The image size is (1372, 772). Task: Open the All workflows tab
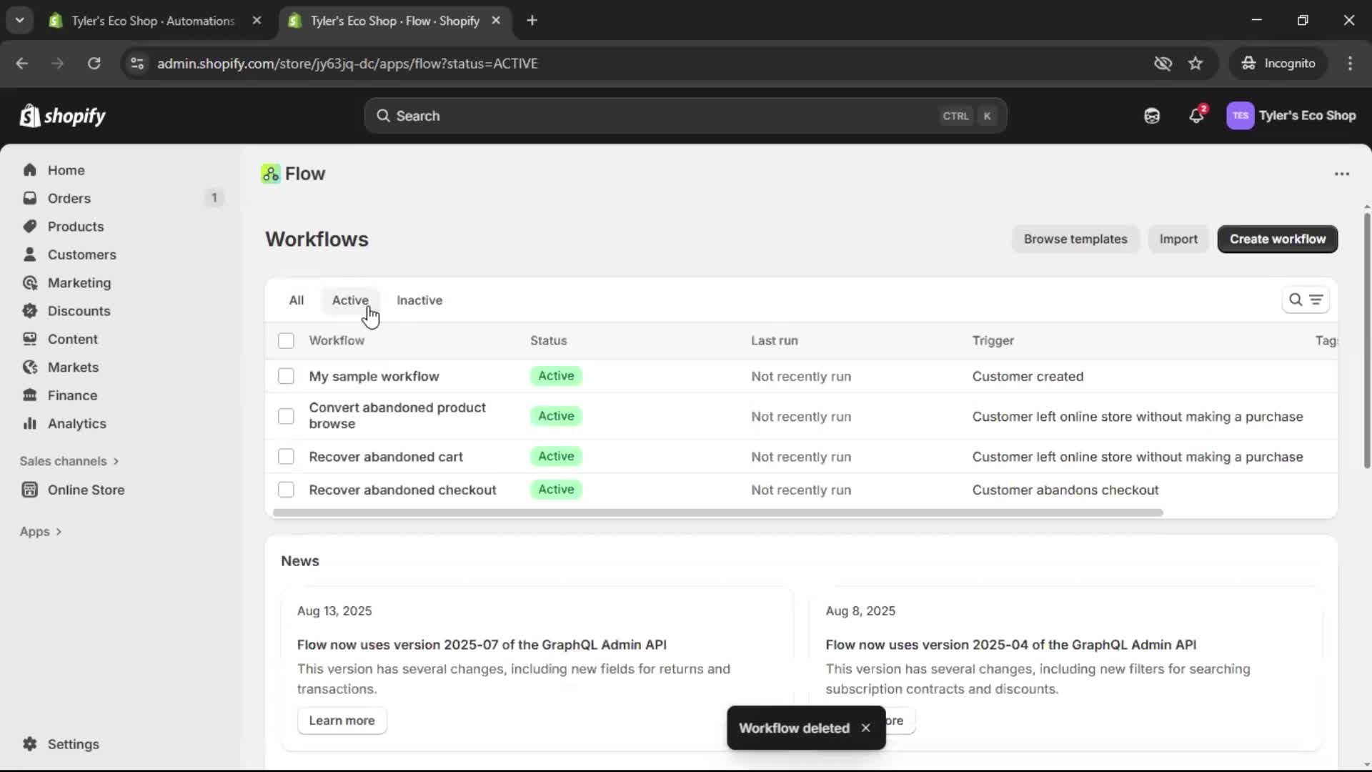pyautogui.click(x=297, y=300)
